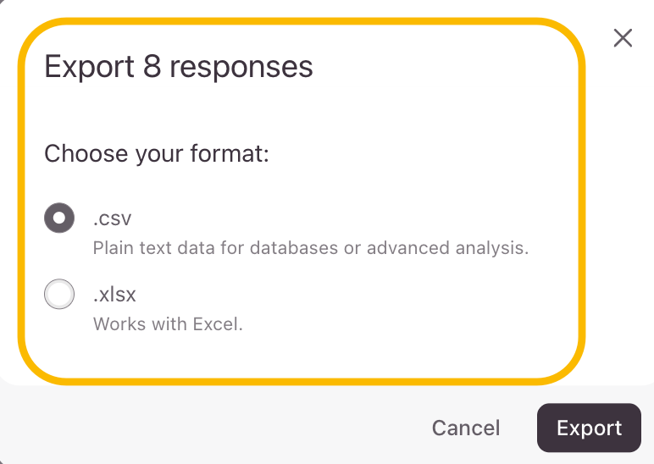Pick the plain text data format option
This screenshot has height=464, width=654.
(x=58, y=218)
